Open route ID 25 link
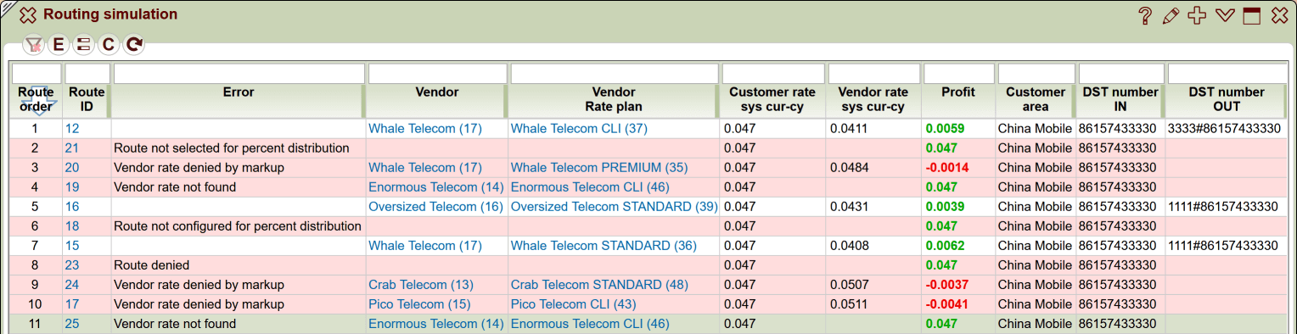The image size is (1297, 334). (x=72, y=323)
